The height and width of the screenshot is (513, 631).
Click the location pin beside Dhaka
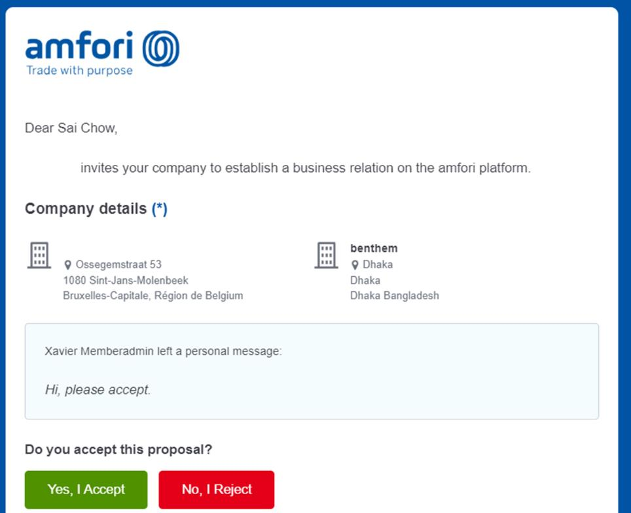(355, 265)
